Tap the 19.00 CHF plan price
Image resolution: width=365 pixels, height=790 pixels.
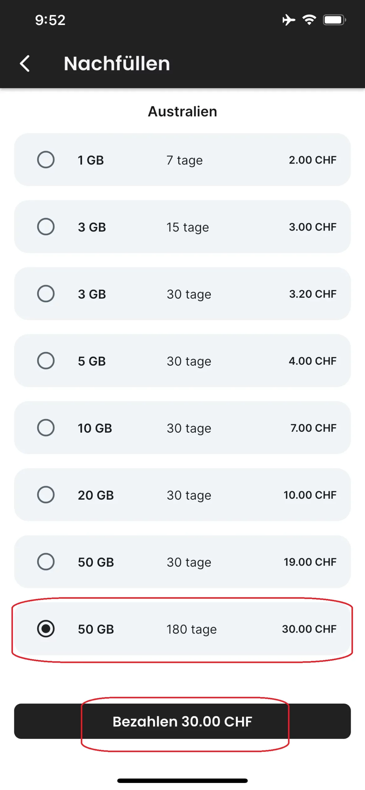point(310,562)
